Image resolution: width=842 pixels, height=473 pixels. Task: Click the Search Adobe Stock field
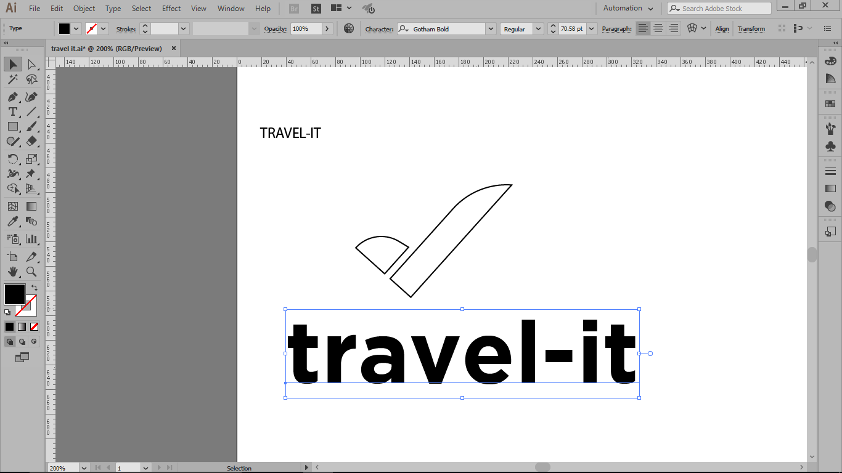pos(719,9)
